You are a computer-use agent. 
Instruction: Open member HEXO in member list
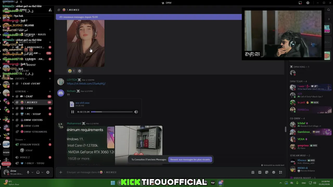pos(310,169)
